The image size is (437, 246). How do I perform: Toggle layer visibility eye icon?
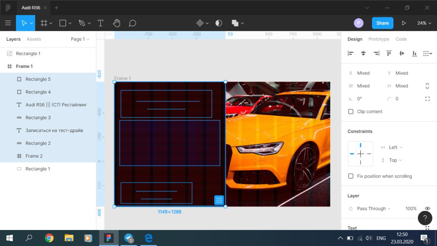427,208
